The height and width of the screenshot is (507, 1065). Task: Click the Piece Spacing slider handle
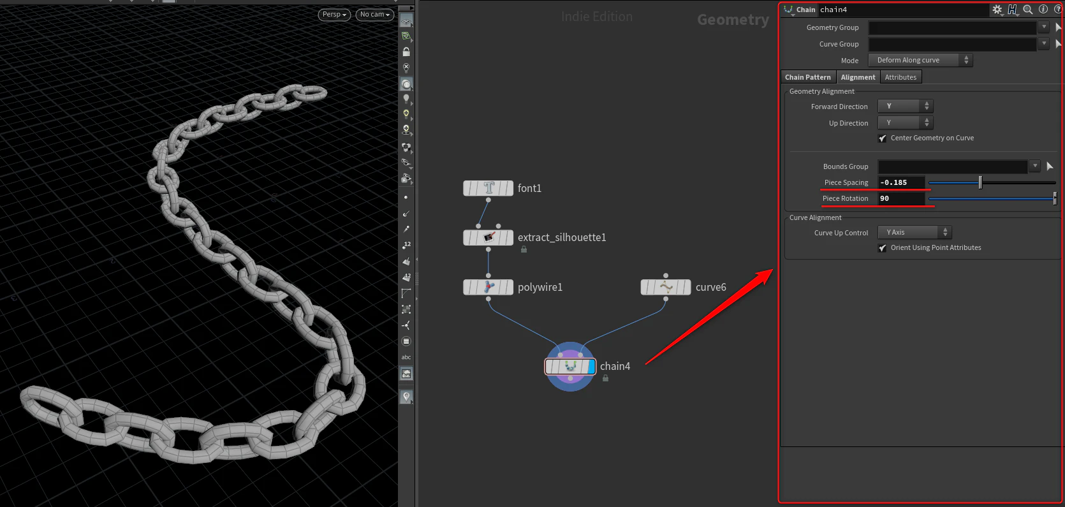click(980, 183)
